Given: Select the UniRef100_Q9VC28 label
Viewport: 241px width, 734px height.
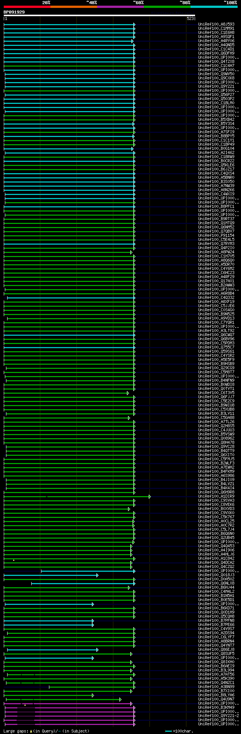Looking at the screenshot, I should [216, 447].
